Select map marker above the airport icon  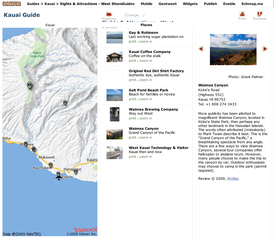coord(58,174)
